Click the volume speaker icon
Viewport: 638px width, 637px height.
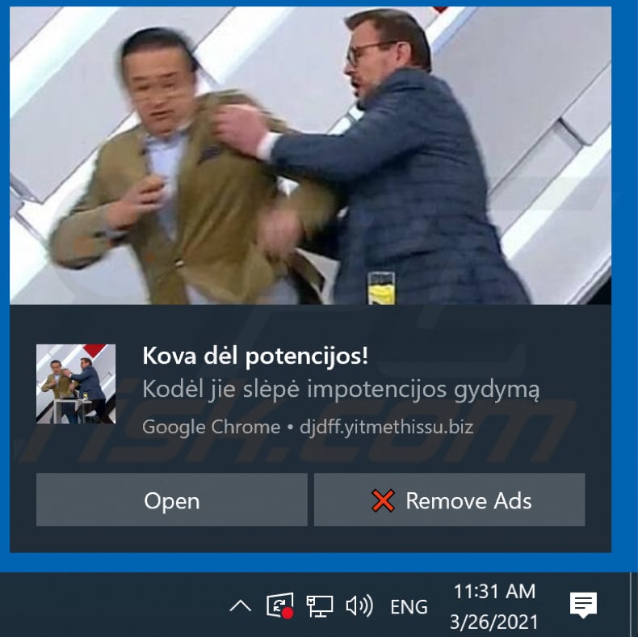coord(359,605)
